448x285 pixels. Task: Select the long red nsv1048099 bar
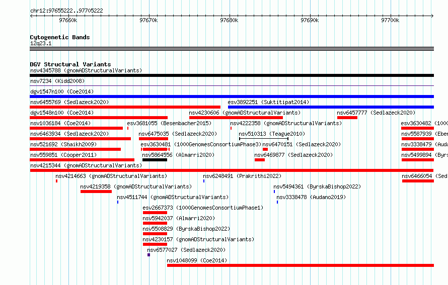[x=301, y=265]
